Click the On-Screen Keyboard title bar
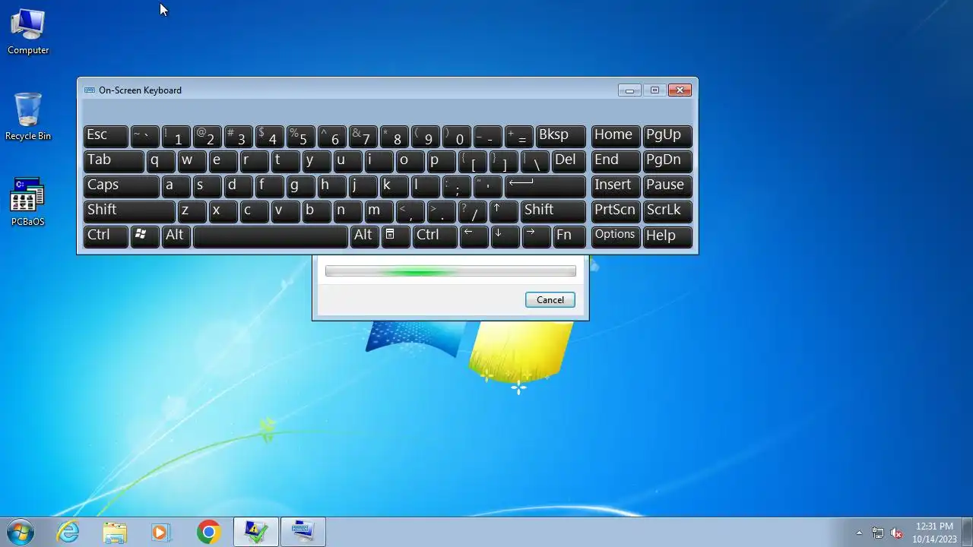This screenshot has width=973, height=547. (350, 90)
